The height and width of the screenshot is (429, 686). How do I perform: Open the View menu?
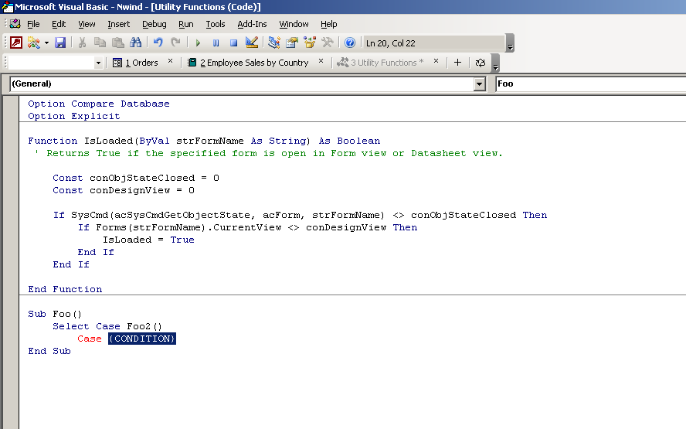pos(87,24)
